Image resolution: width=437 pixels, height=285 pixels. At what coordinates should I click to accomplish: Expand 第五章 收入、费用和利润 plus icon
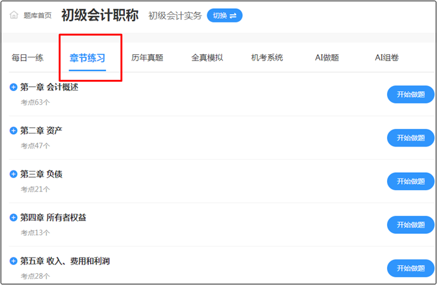(x=13, y=261)
